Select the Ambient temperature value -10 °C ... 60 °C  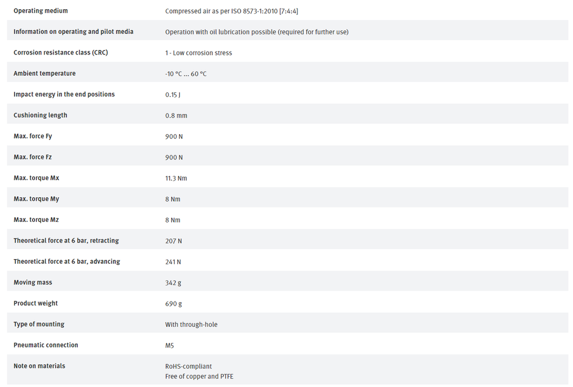(x=186, y=73)
